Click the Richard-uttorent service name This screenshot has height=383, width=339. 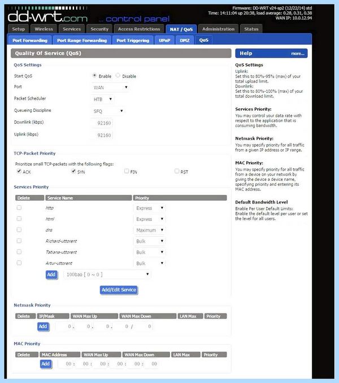(x=61, y=241)
